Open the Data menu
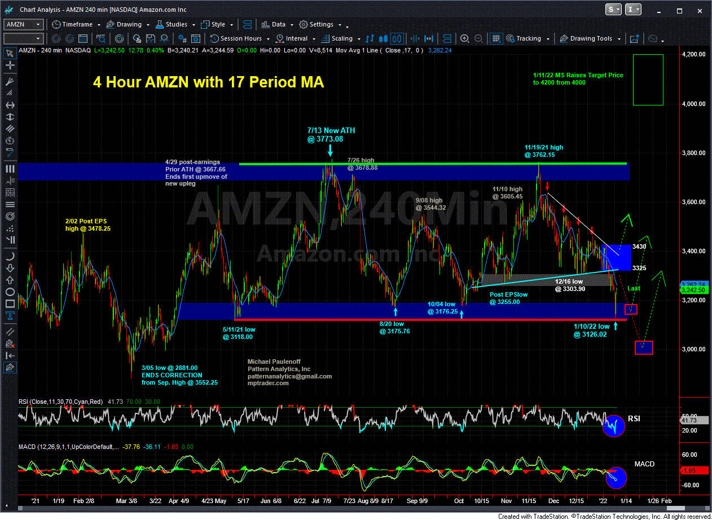The image size is (712, 520). tap(273, 24)
